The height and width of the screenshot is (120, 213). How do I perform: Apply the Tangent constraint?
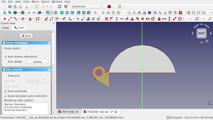137,19
